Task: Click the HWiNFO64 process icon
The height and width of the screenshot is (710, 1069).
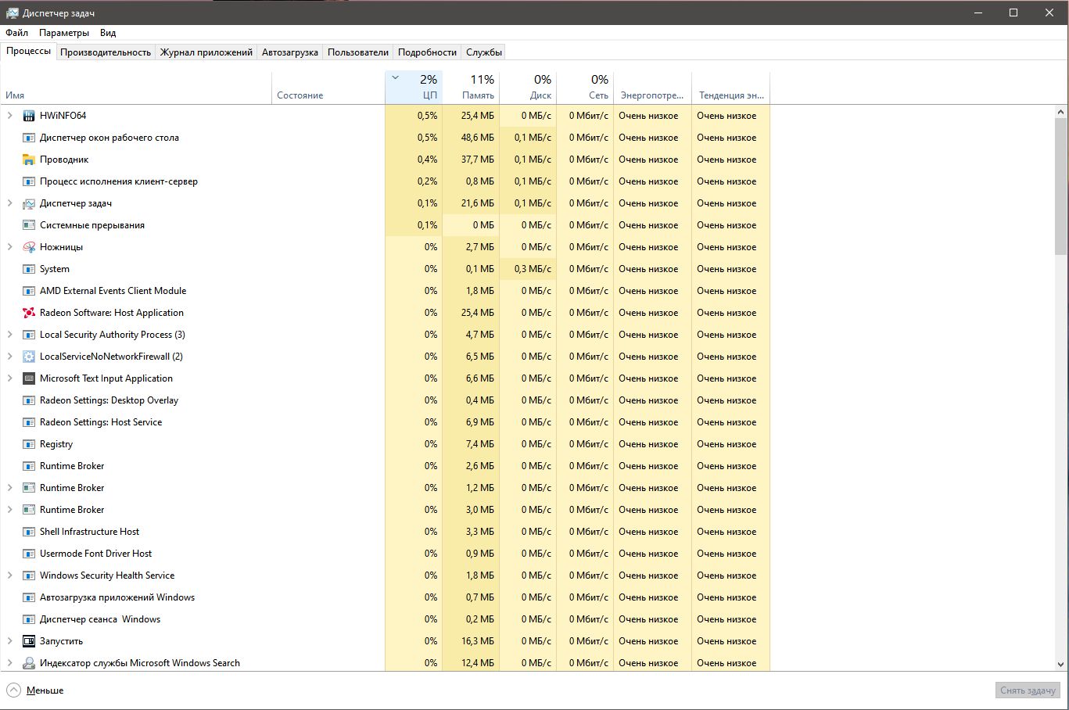Action: pos(29,116)
